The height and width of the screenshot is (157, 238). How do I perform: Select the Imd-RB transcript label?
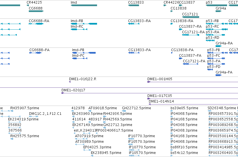tap(77, 21)
